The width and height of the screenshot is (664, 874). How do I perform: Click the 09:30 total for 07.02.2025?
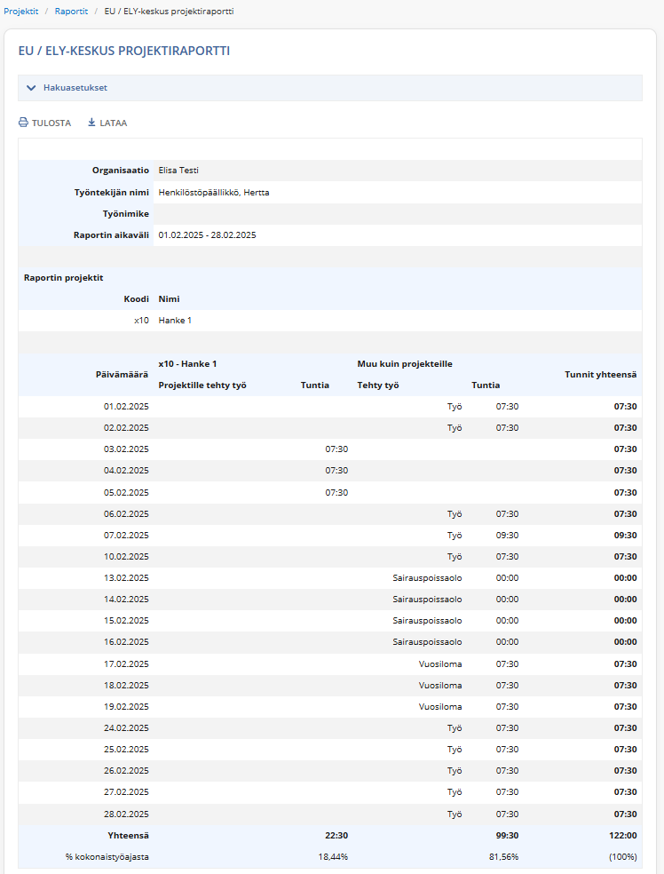click(x=625, y=535)
